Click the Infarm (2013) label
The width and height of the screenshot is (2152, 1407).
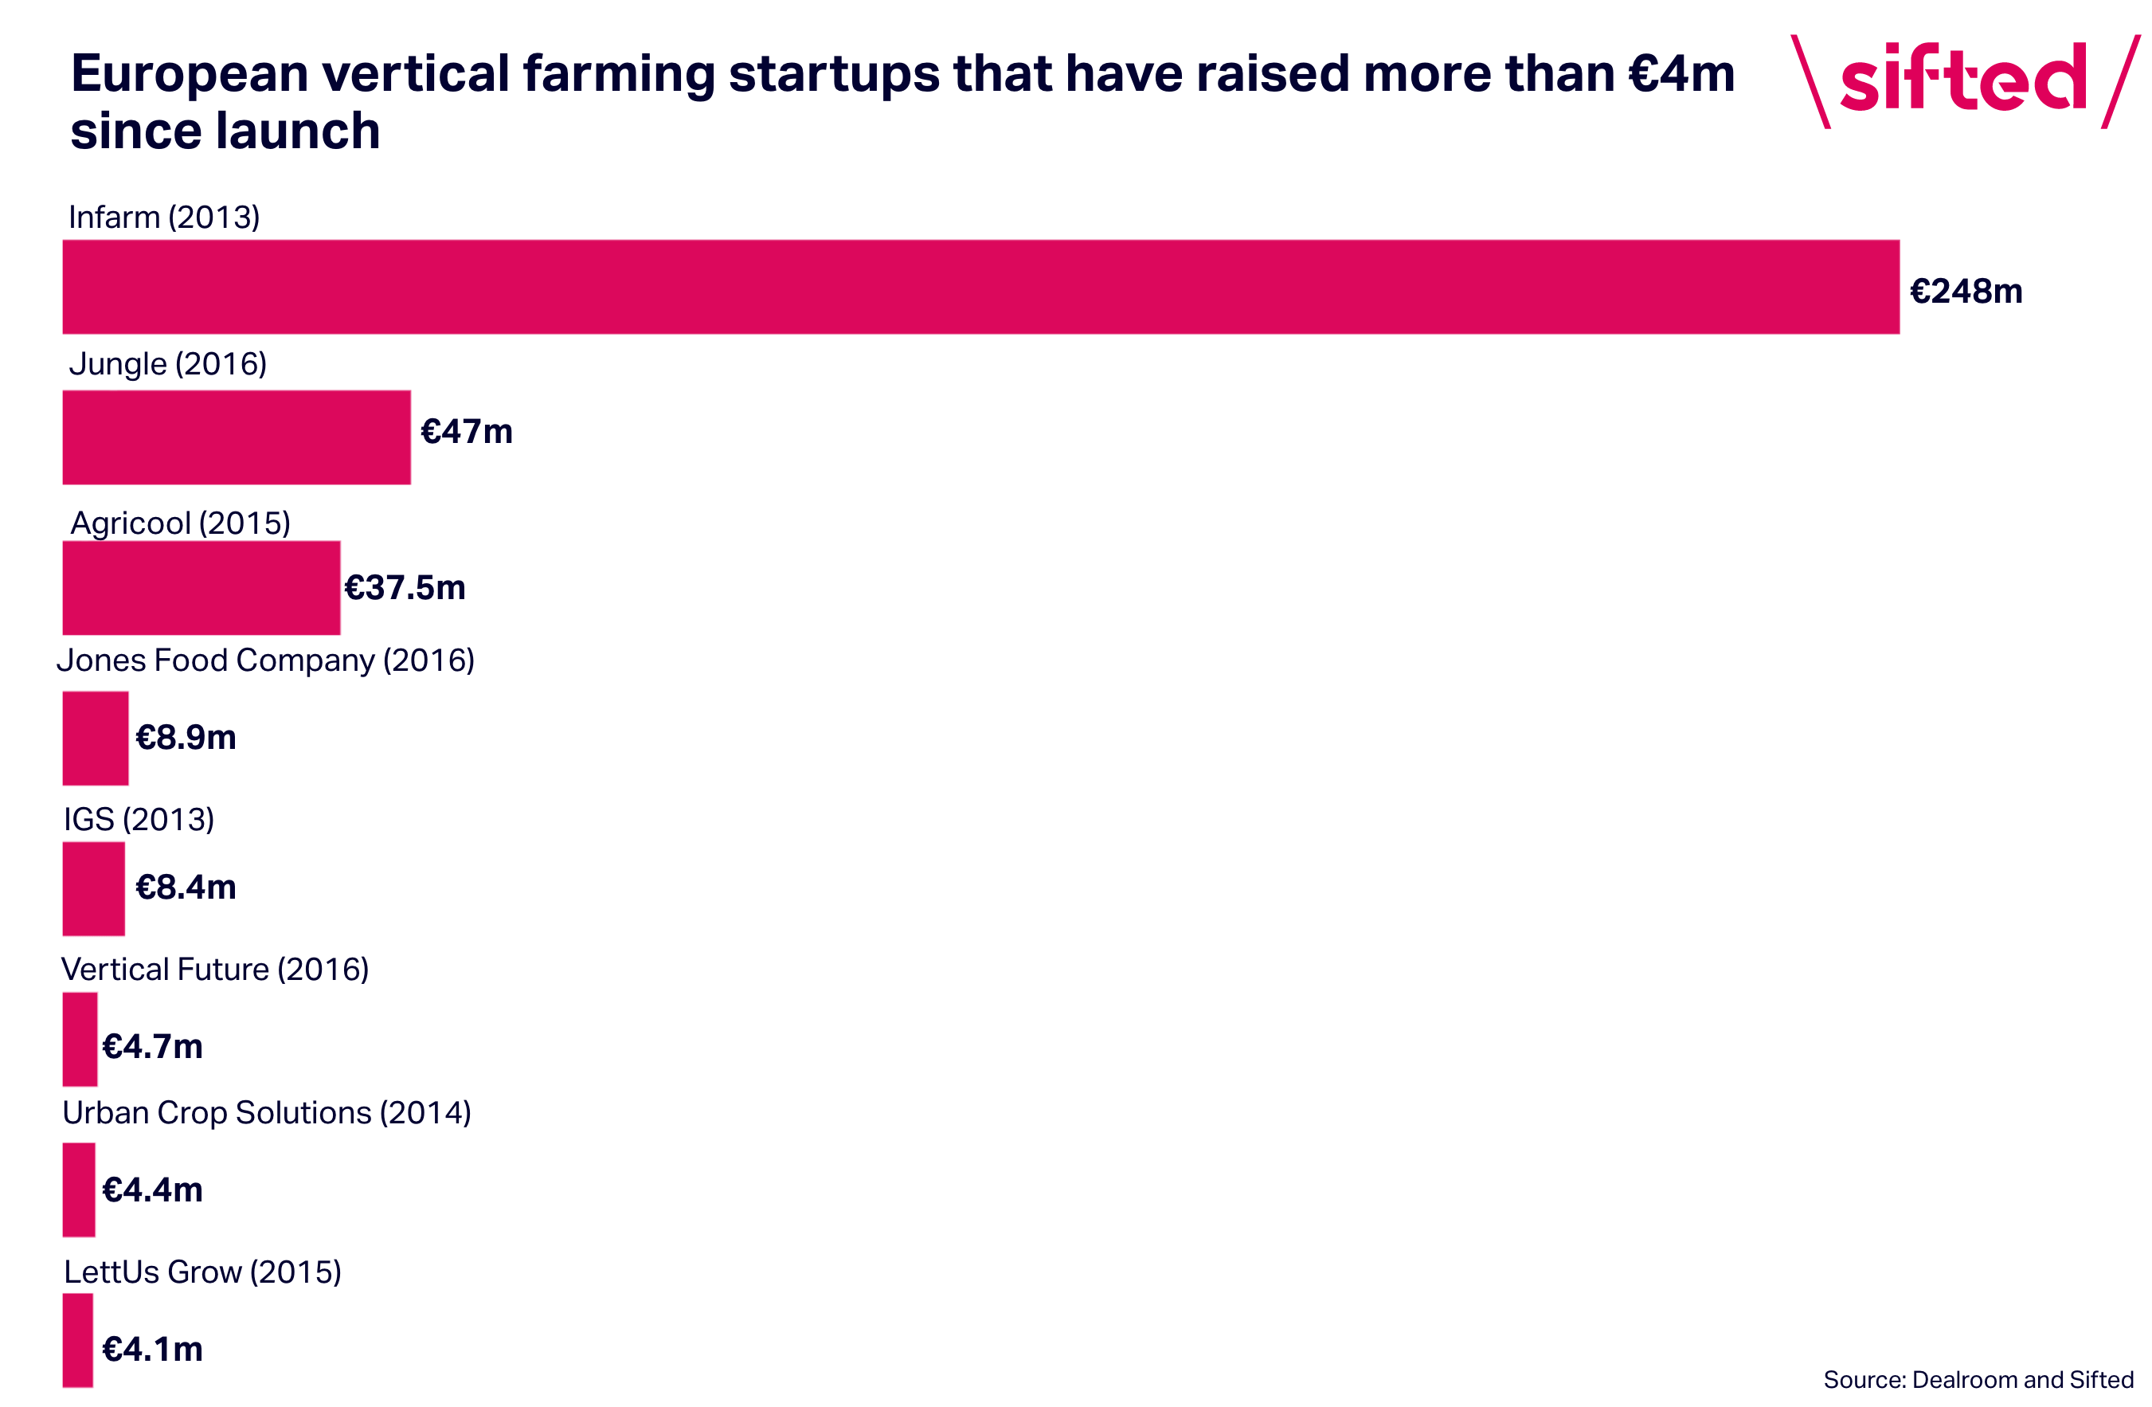(165, 217)
